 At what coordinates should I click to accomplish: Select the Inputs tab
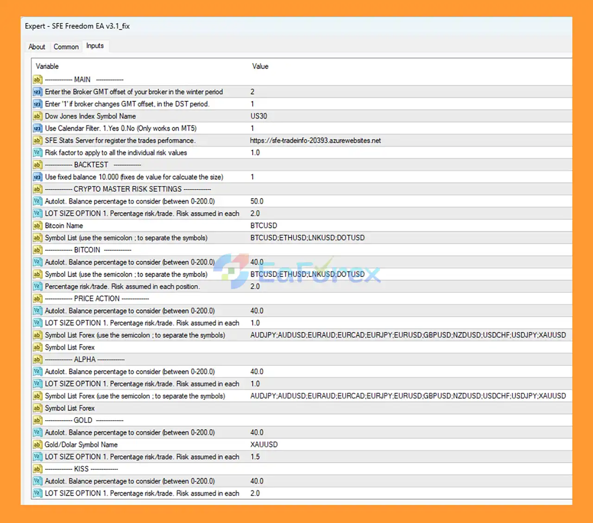click(95, 46)
